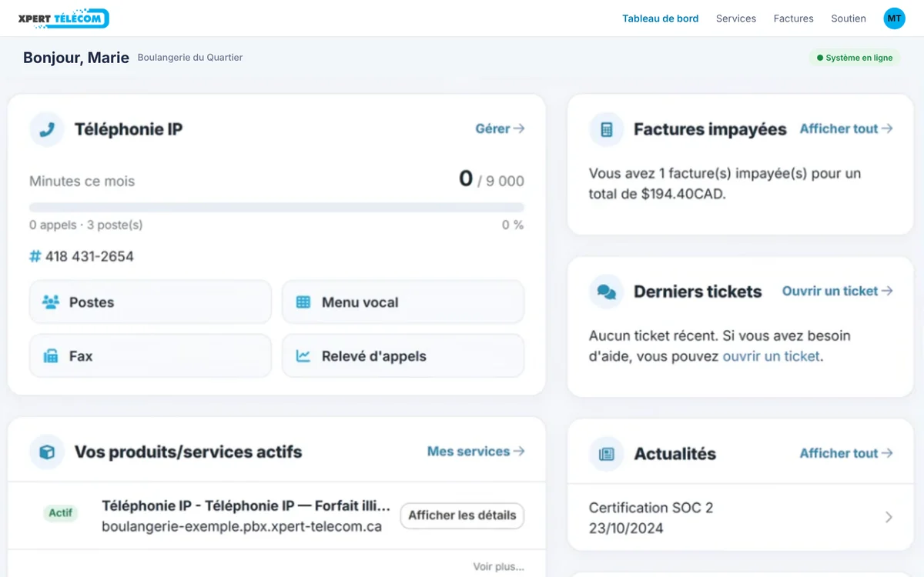This screenshot has width=924, height=577.
Task: Click the Téléphonie IP Forfait service title
Action: point(246,505)
